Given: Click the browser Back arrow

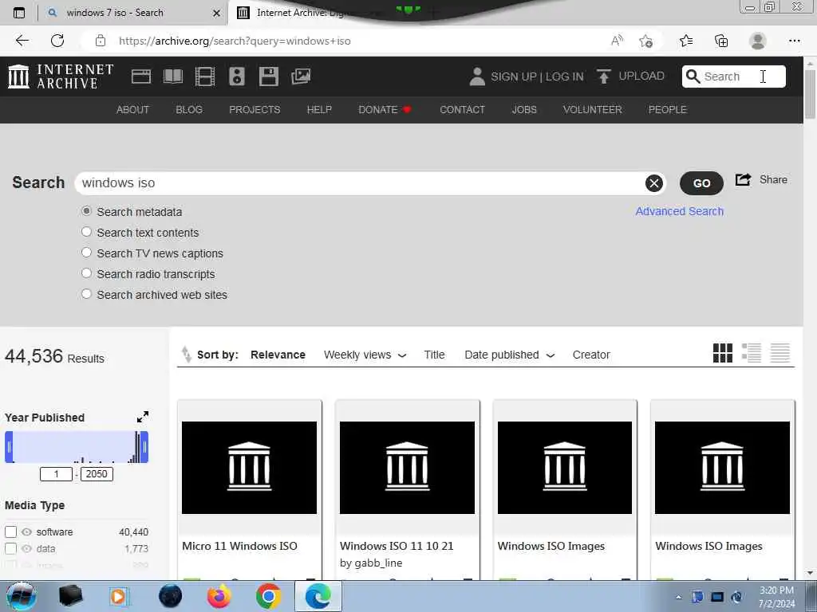Looking at the screenshot, I should click(22, 41).
